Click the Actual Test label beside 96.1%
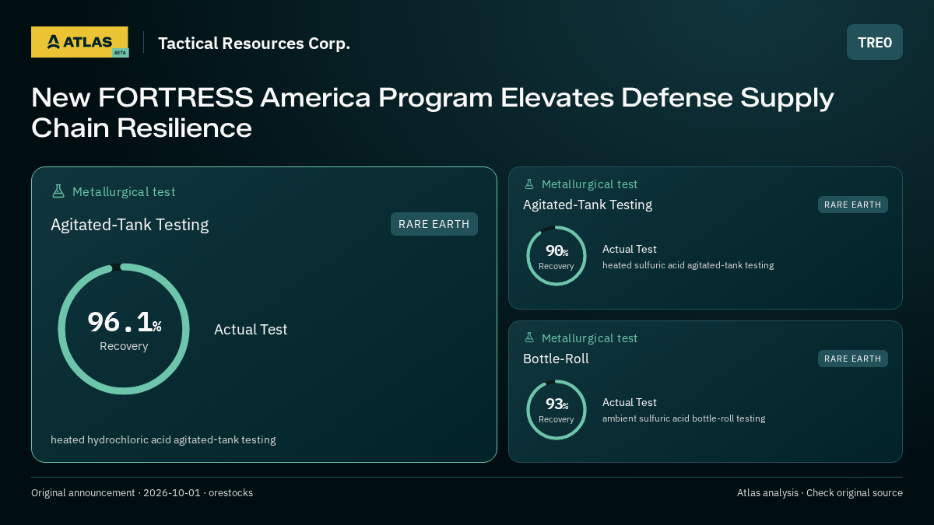This screenshot has width=934, height=525. [x=251, y=329]
